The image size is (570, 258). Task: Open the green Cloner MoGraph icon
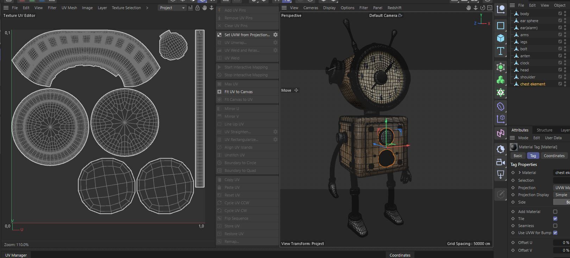500,80
